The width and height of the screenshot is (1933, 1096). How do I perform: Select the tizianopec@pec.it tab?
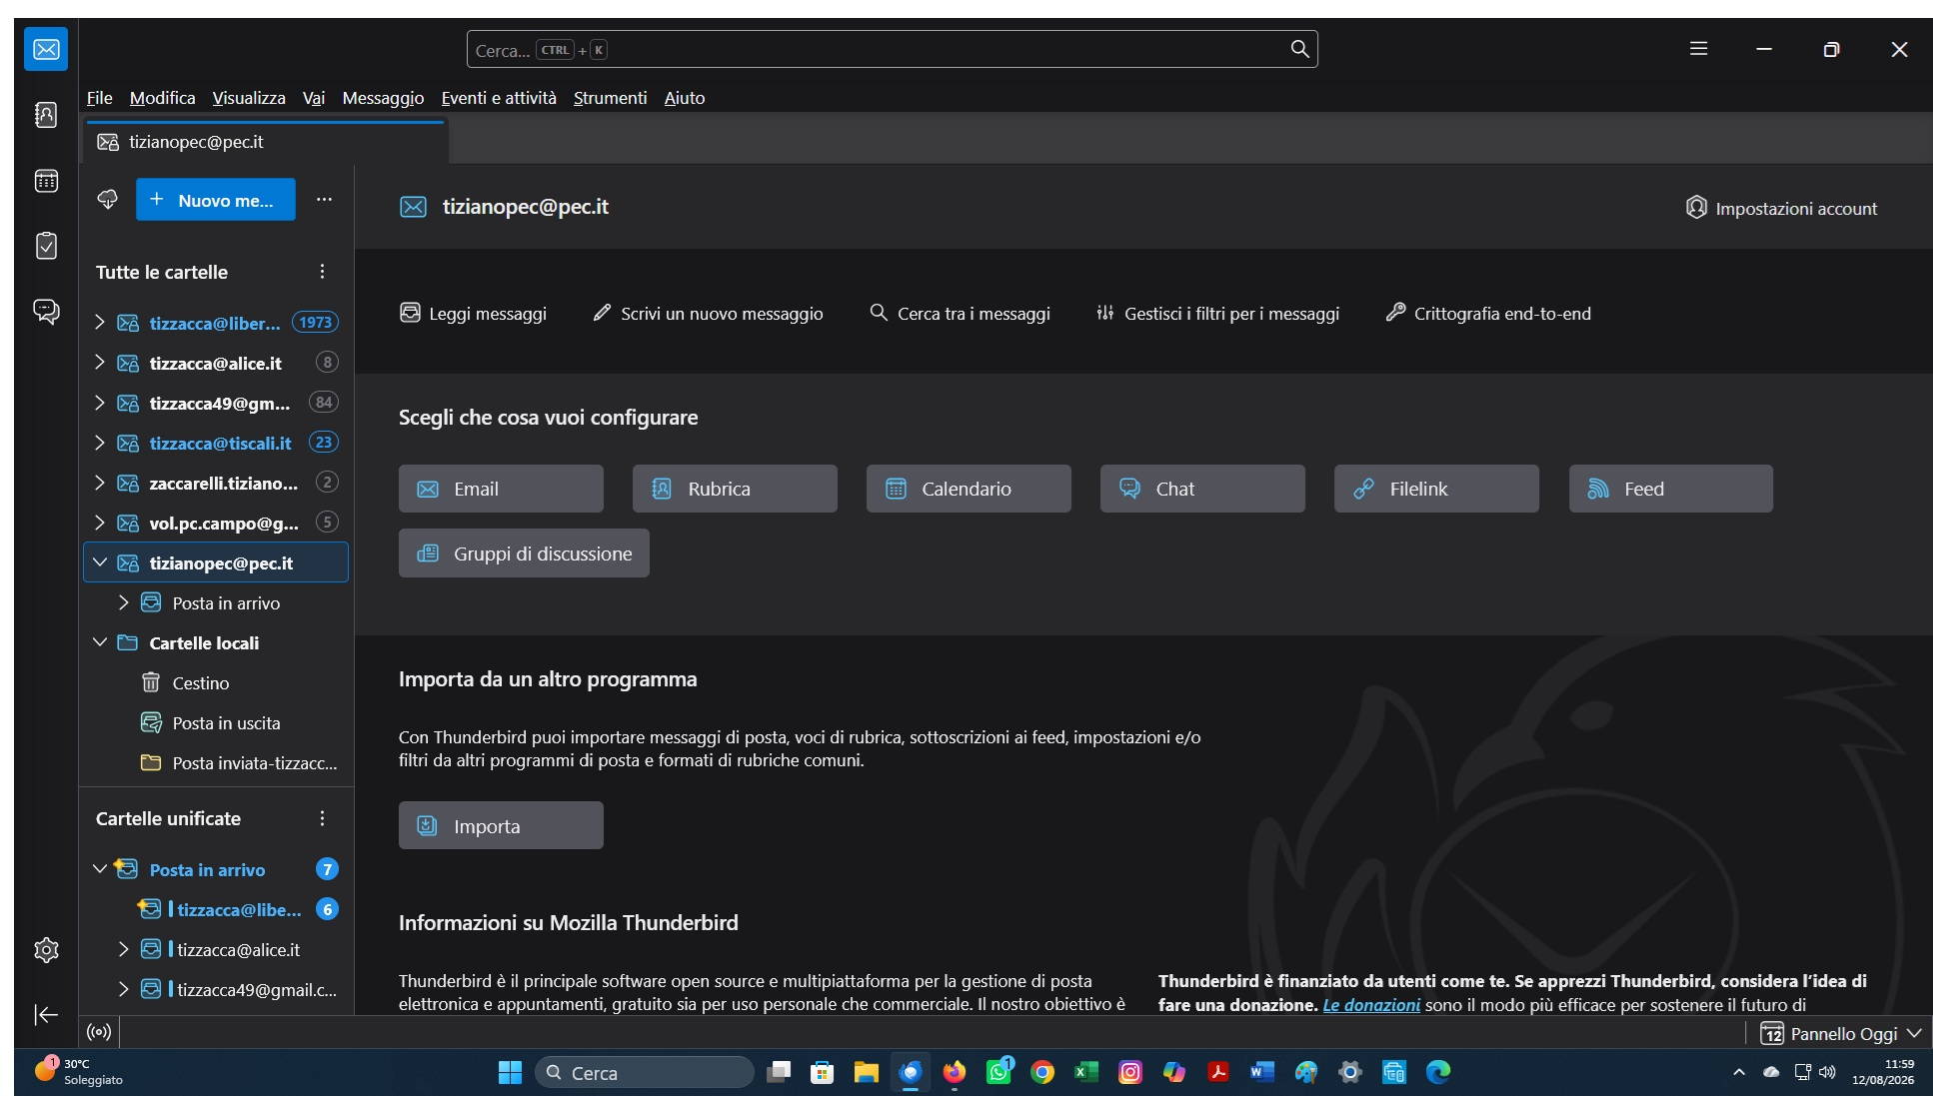pos(266,142)
